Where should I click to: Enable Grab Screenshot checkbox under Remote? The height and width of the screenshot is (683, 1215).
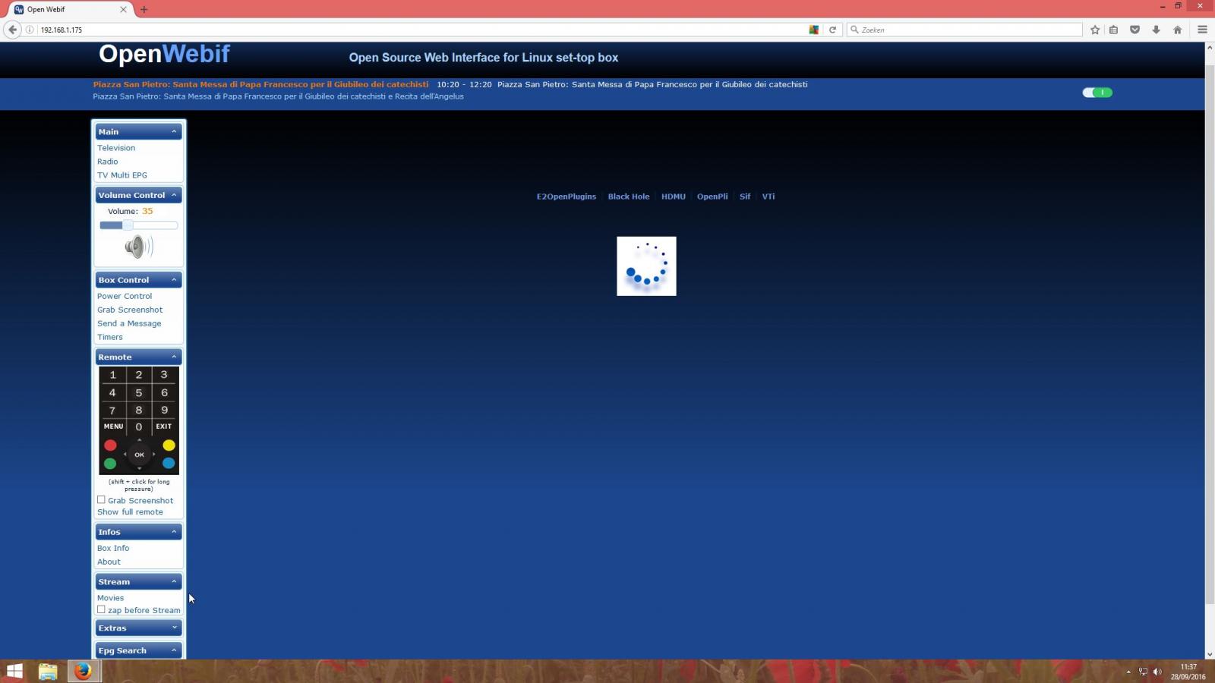pyautogui.click(x=101, y=500)
